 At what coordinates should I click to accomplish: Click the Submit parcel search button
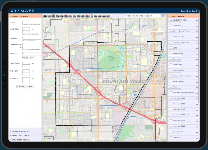click(x=20, y=86)
